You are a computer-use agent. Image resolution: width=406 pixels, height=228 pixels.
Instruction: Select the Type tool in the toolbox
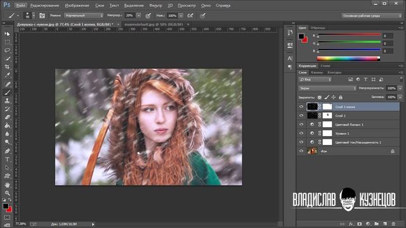click(x=7, y=159)
